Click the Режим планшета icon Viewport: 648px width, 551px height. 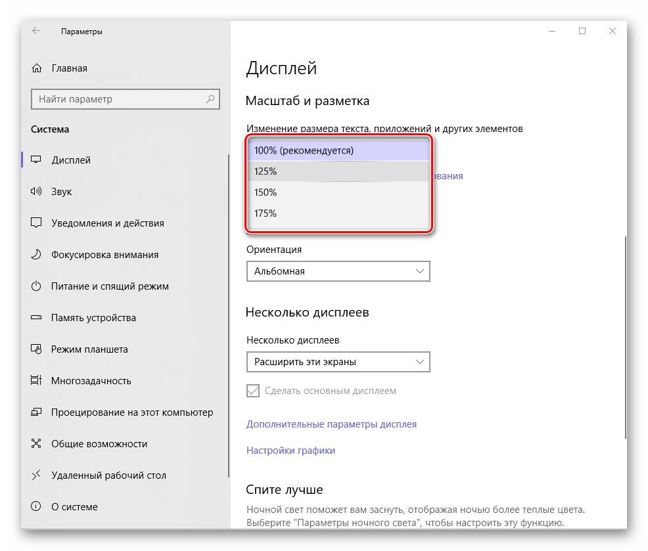(37, 349)
